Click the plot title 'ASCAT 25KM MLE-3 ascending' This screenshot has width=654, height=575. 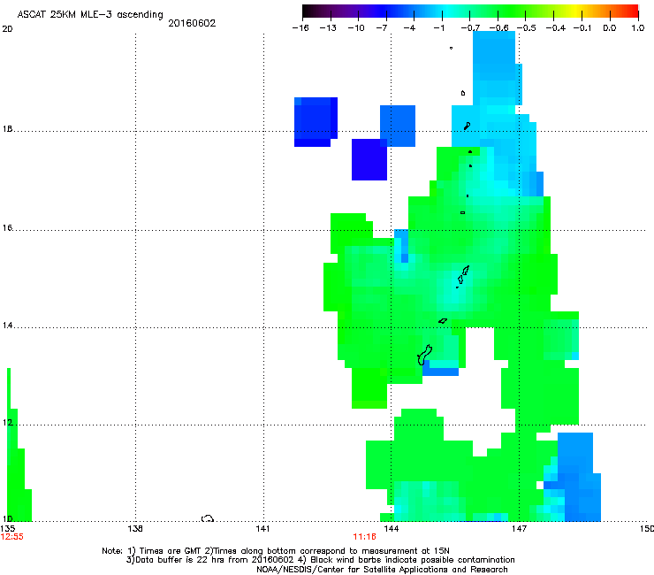(90, 15)
